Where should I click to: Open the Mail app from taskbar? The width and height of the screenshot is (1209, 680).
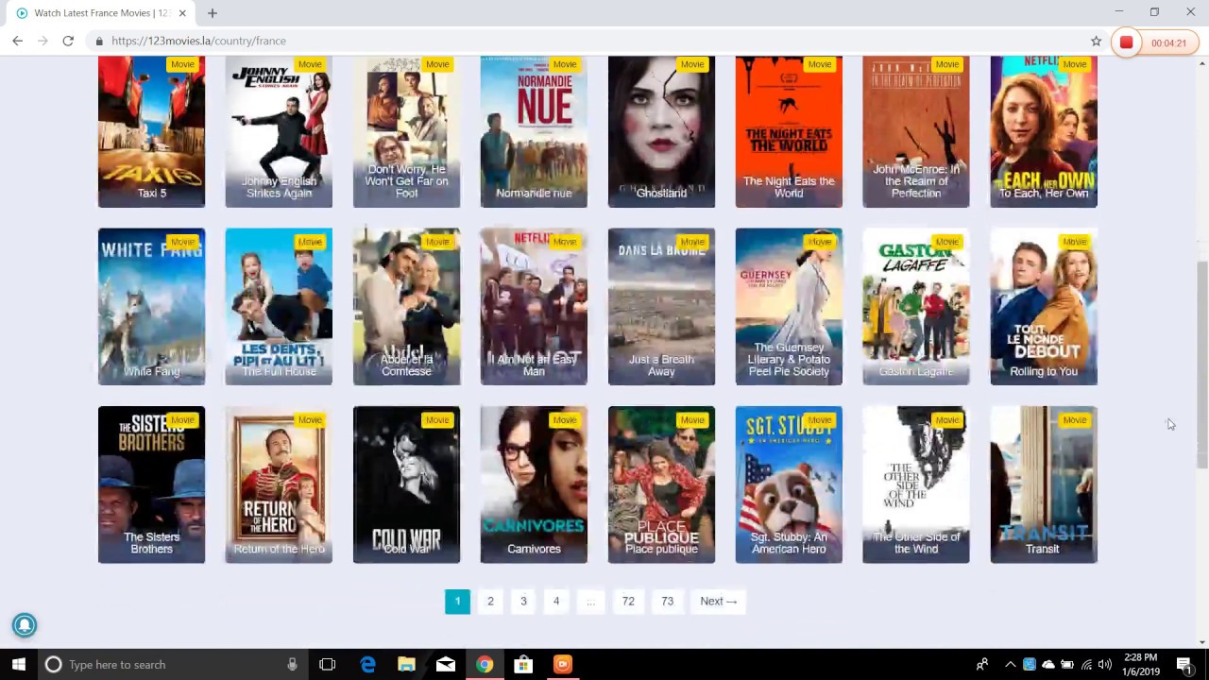446,665
